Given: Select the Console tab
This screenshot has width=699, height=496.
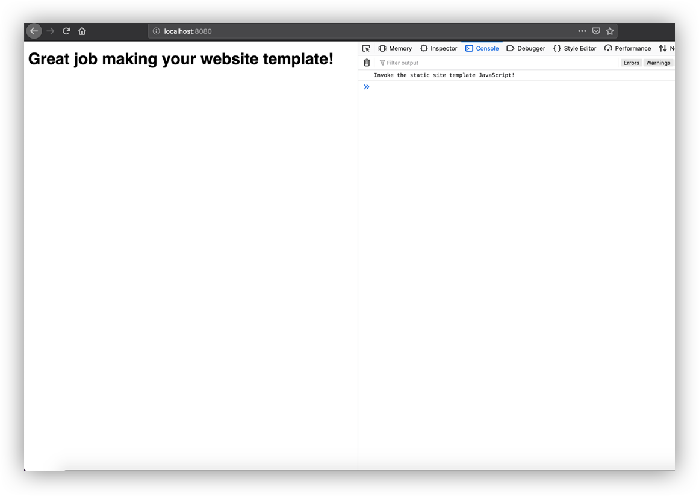Looking at the screenshot, I should click(x=482, y=48).
